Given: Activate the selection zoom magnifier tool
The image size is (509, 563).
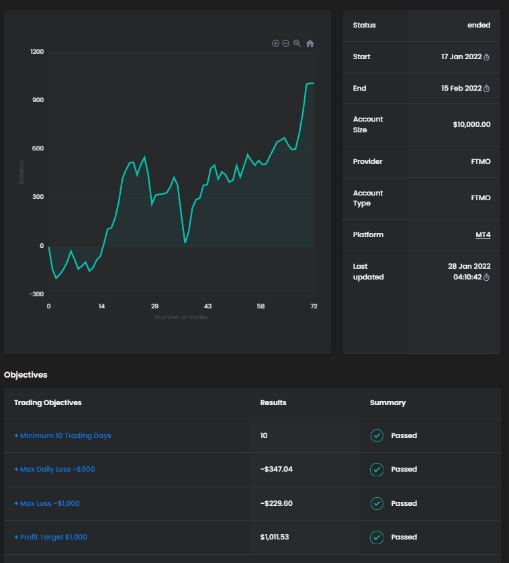Looking at the screenshot, I should [x=297, y=43].
